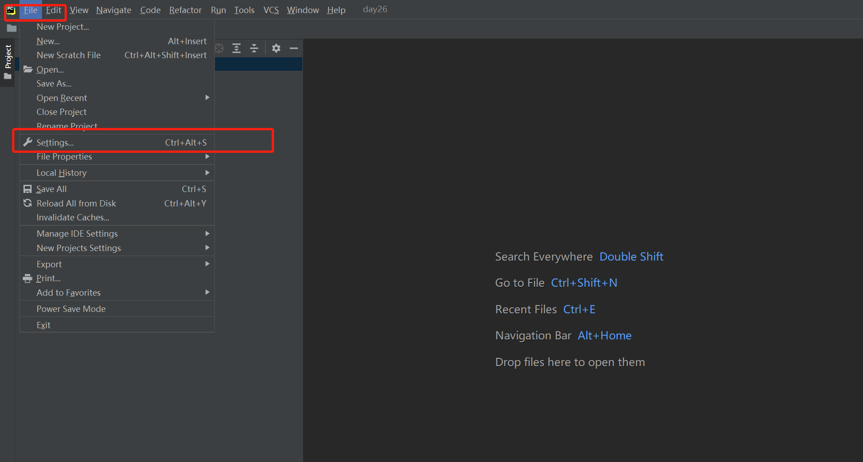This screenshot has width=863, height=462.
Task: Open the Navigate menu in menu bar
Action: (113, 10)
